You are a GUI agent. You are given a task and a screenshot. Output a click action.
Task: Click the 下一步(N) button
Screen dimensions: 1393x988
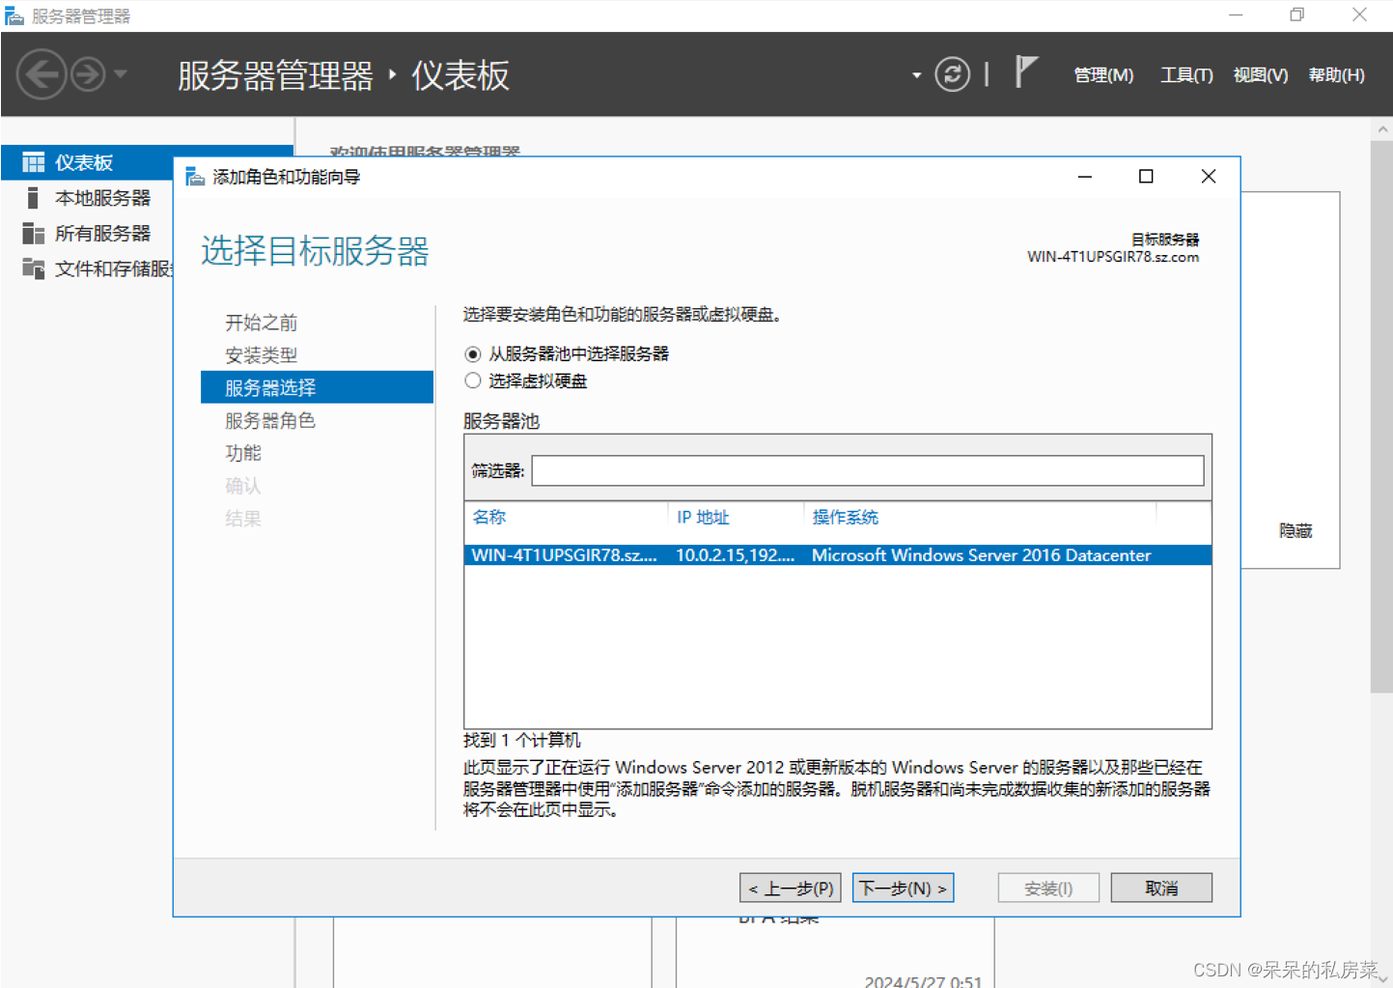[904, 888]
